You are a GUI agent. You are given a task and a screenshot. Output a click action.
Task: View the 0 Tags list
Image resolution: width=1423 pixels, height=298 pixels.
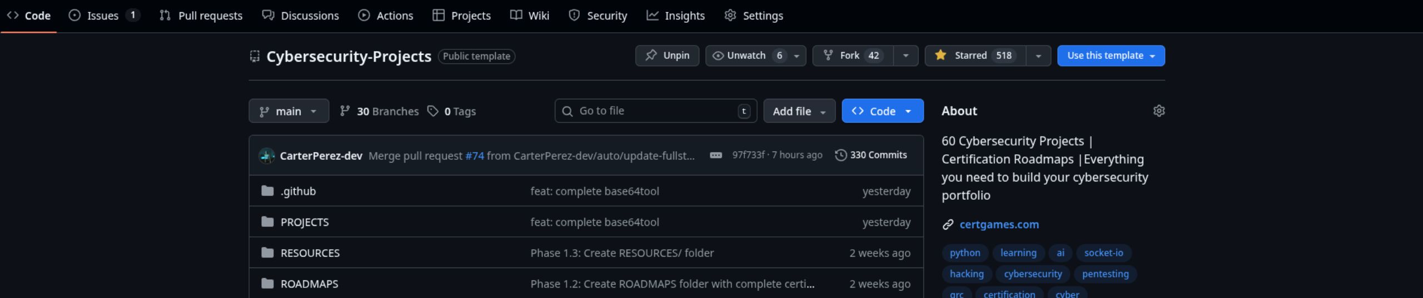(x=452, y=112)
